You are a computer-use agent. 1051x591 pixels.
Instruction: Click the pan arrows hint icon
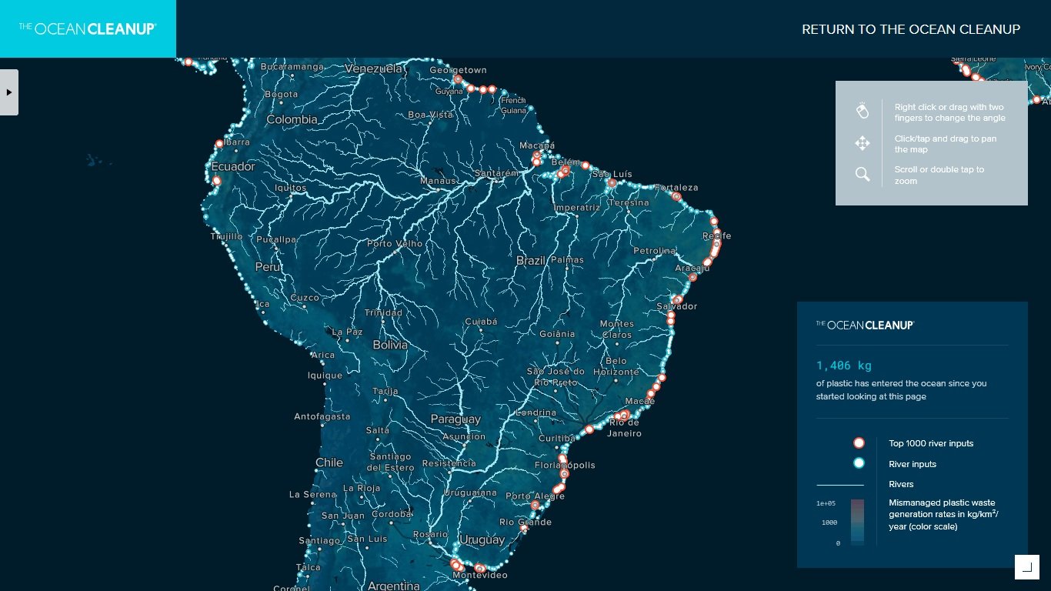(x=862, y=143)
